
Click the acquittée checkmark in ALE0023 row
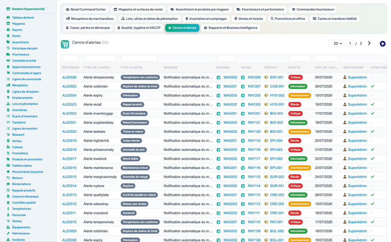pos(372,105)
